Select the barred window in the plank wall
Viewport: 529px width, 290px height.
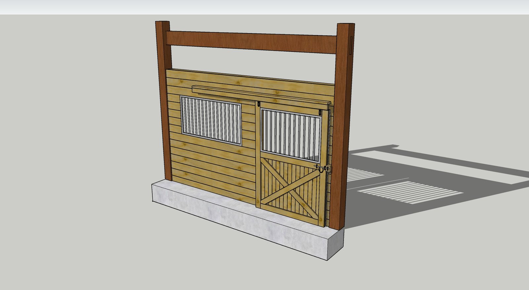click(211, 120)
